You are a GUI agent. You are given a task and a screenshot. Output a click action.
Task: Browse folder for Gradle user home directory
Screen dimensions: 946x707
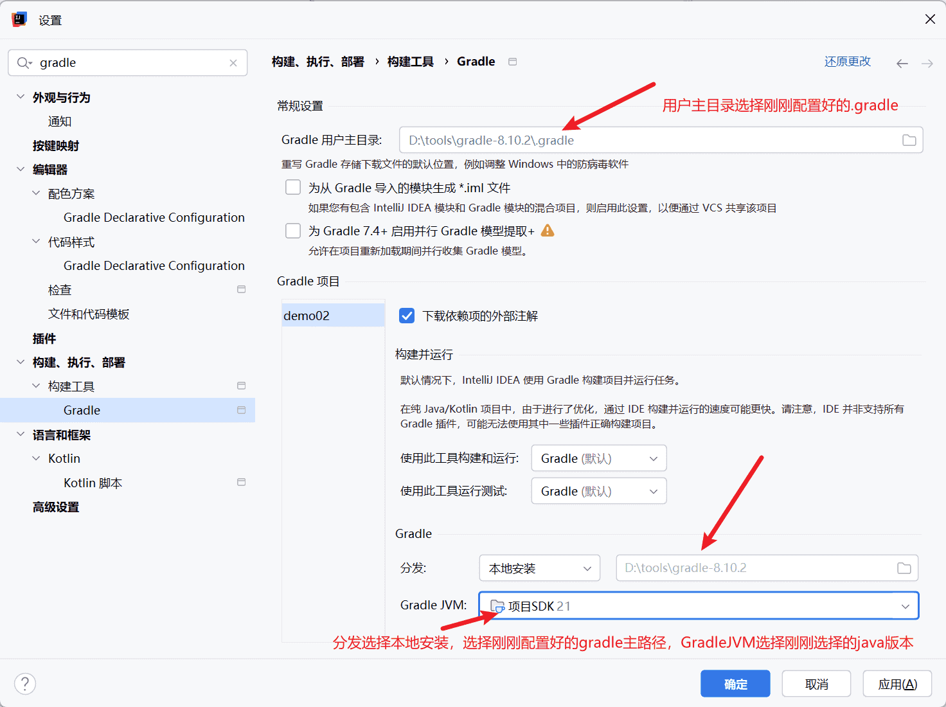coord(909,140)
